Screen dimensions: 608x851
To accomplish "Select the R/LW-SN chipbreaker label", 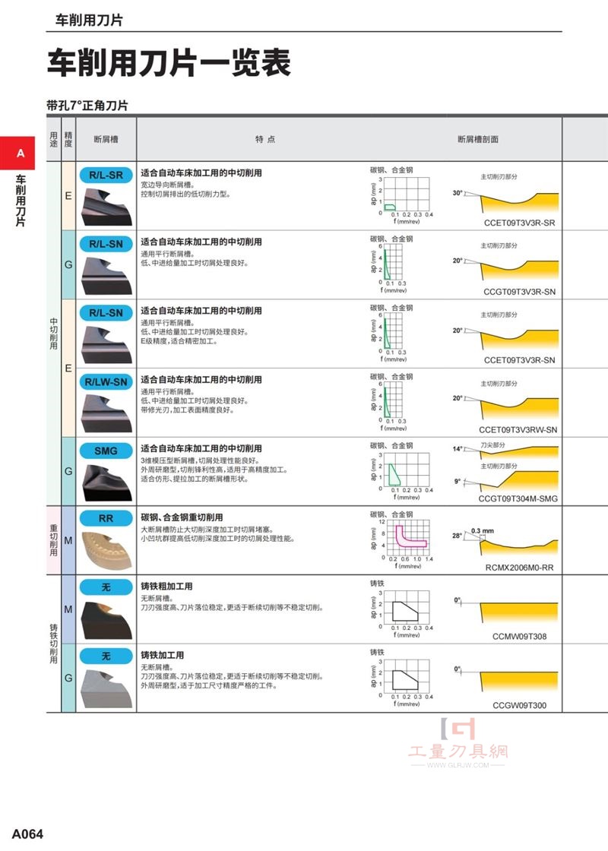I will 106,382.
